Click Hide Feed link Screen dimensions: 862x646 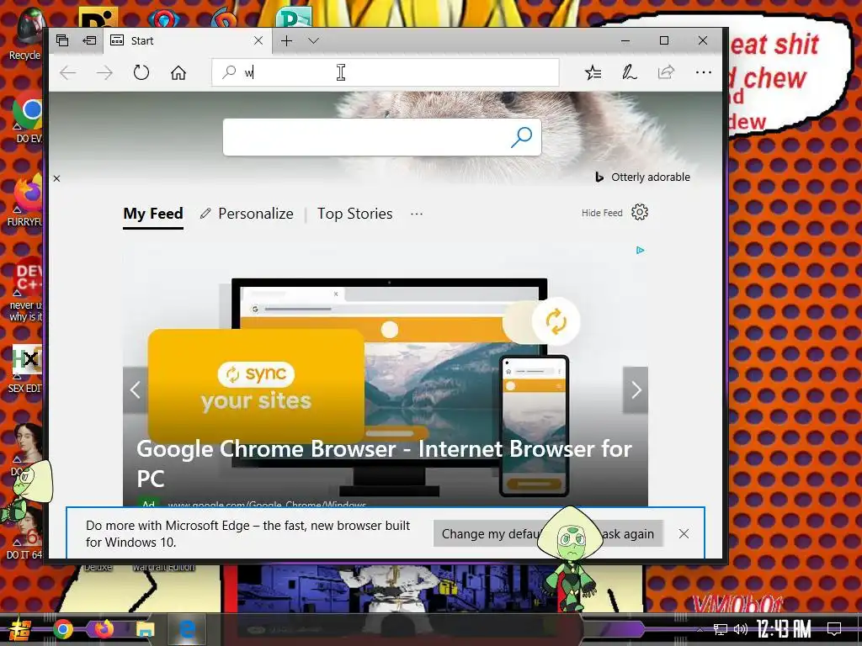point(602,213)
